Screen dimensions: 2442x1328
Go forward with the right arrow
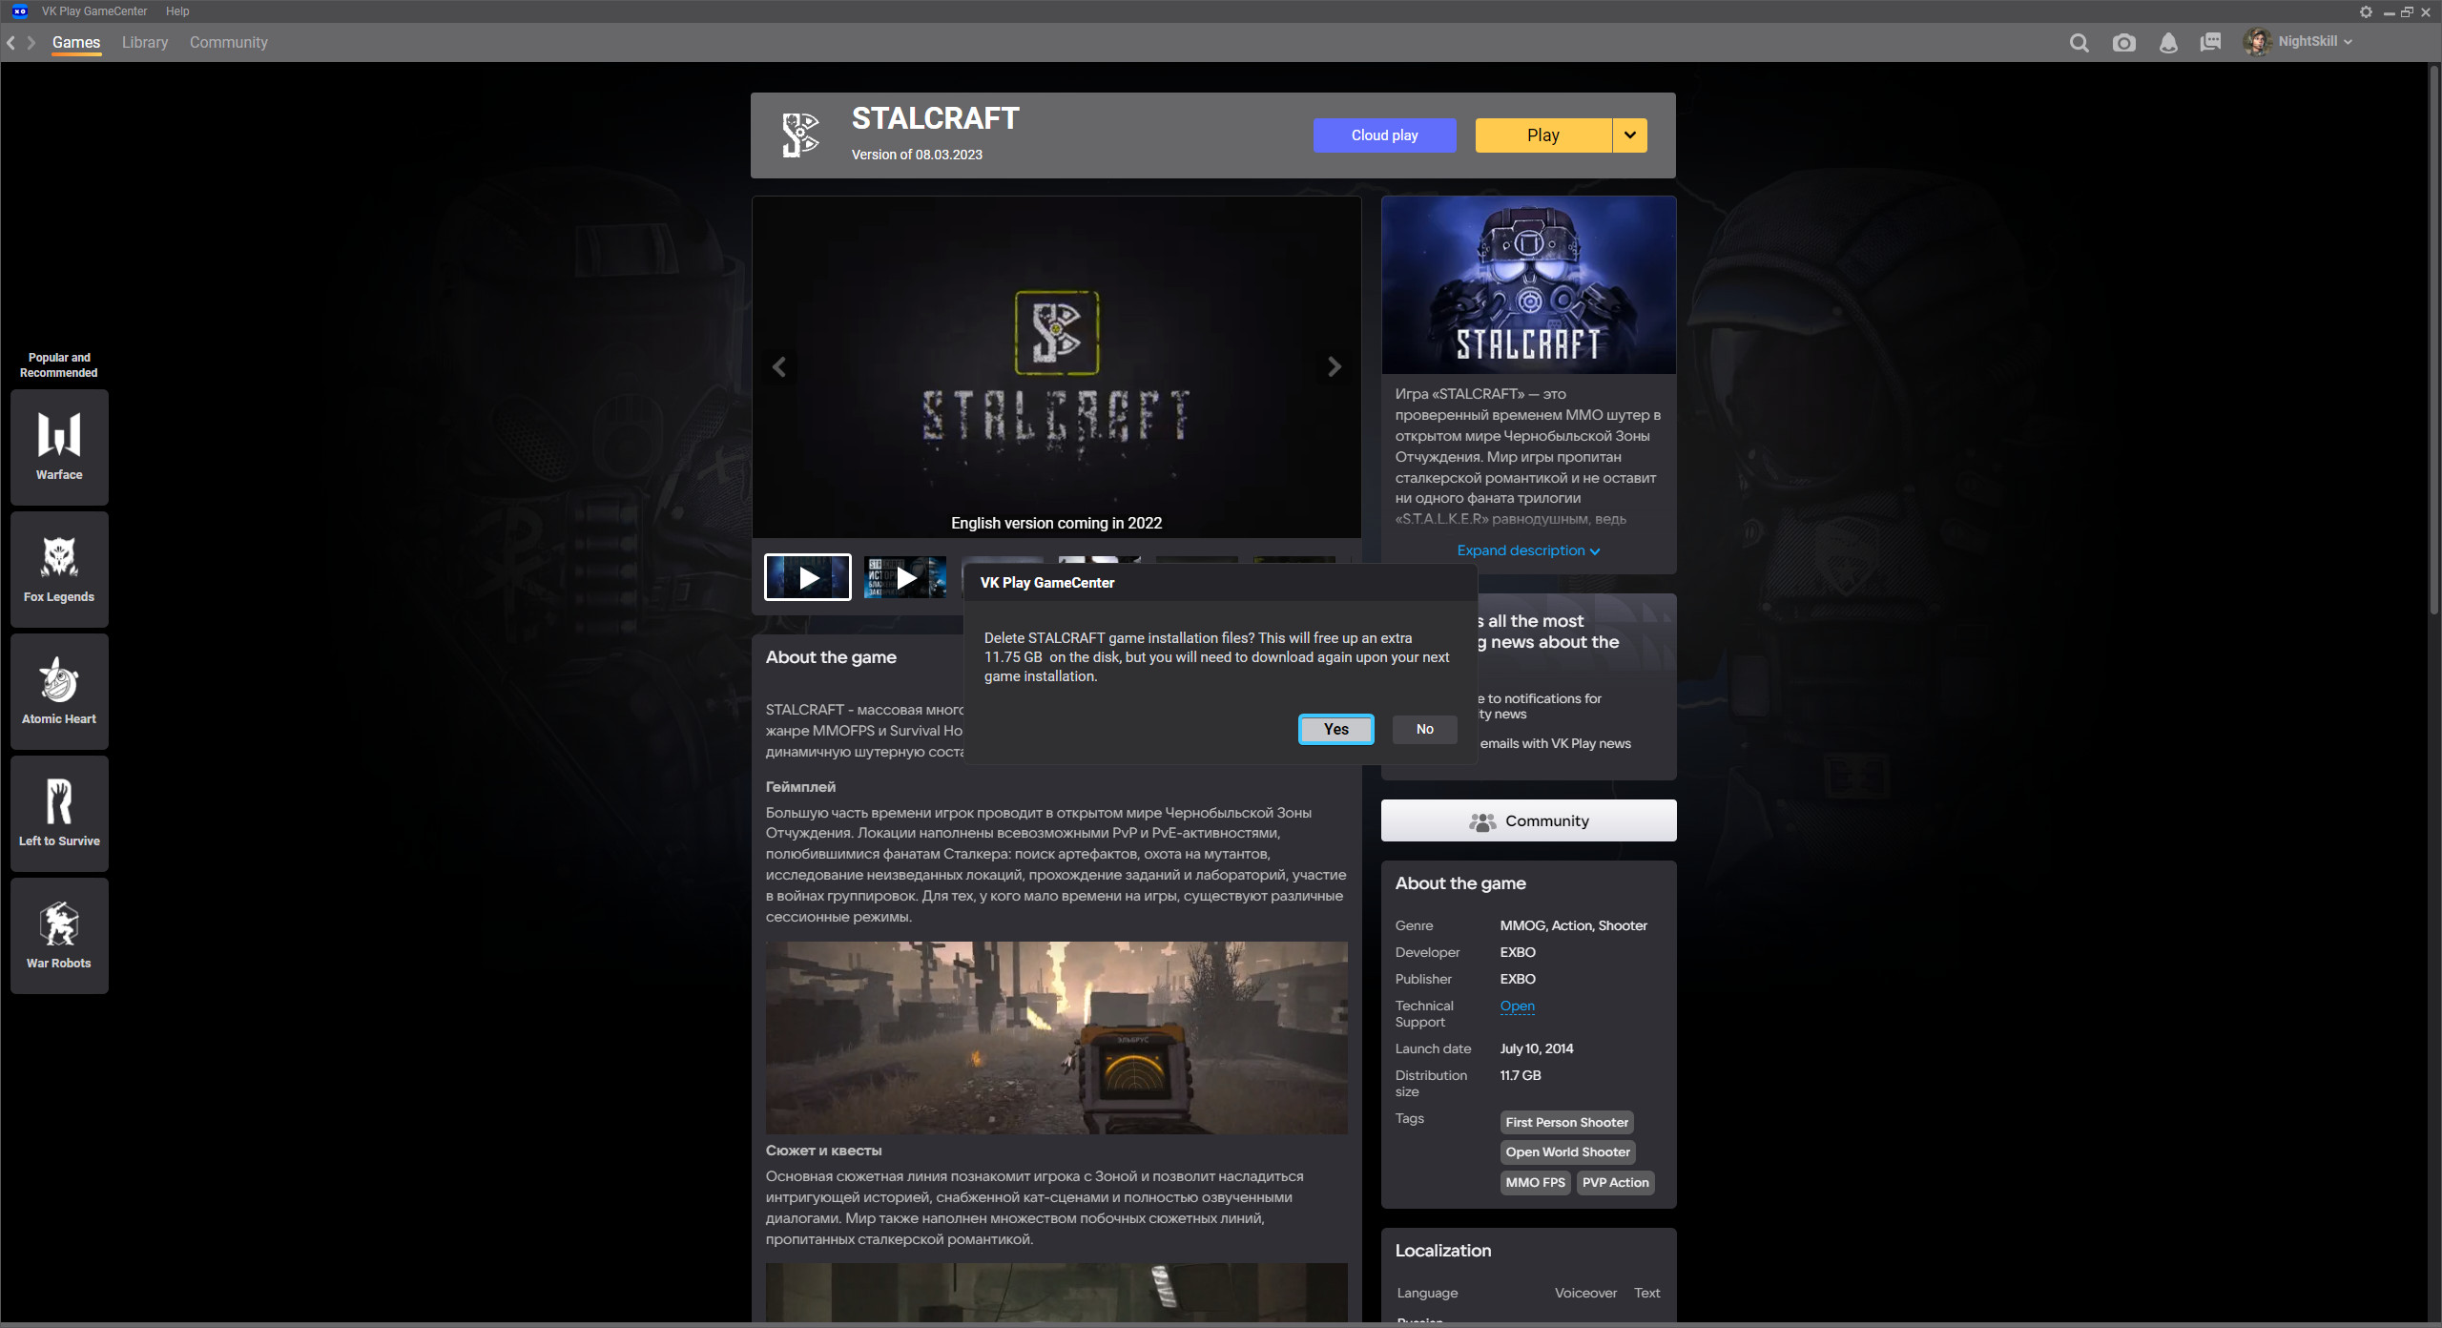[x=31, y=42]
